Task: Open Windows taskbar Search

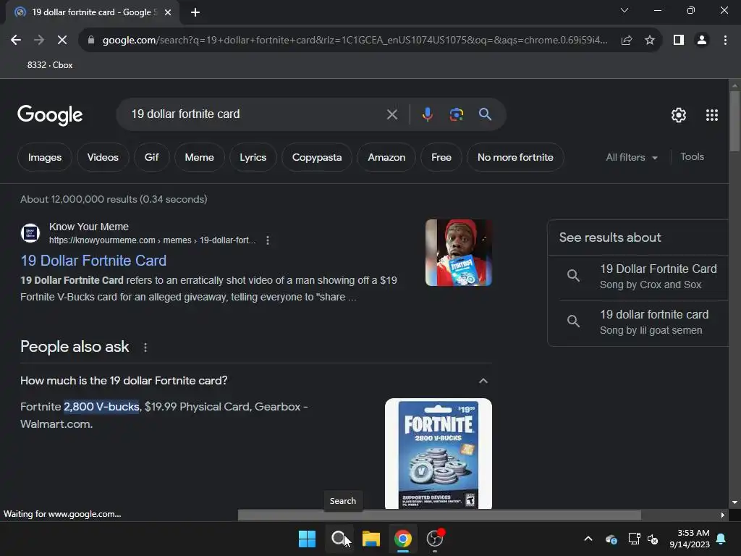Action: (339, 539)
